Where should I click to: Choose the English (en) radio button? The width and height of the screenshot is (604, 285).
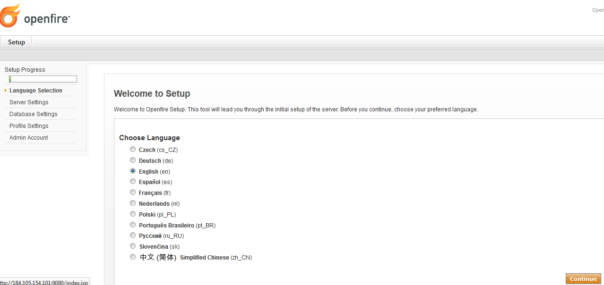pyautogui.click(x=133, y=171)
